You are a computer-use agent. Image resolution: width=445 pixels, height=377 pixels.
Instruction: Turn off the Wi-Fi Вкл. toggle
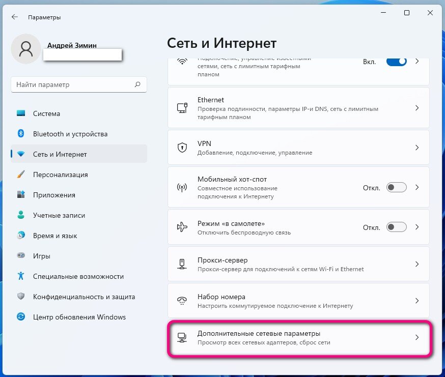coord(397,62)
